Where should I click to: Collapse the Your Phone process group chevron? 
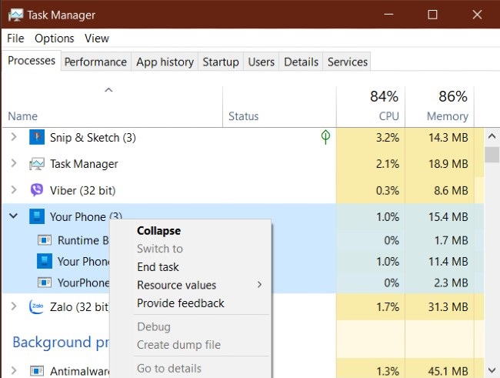[x=13, y=216]
